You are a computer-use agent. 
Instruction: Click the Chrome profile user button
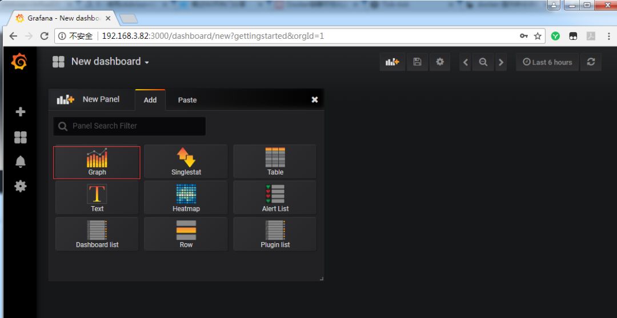pyautogui.click(x=554, y=5)
